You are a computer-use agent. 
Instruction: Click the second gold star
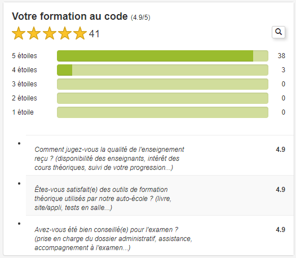(x=34, y=33)
